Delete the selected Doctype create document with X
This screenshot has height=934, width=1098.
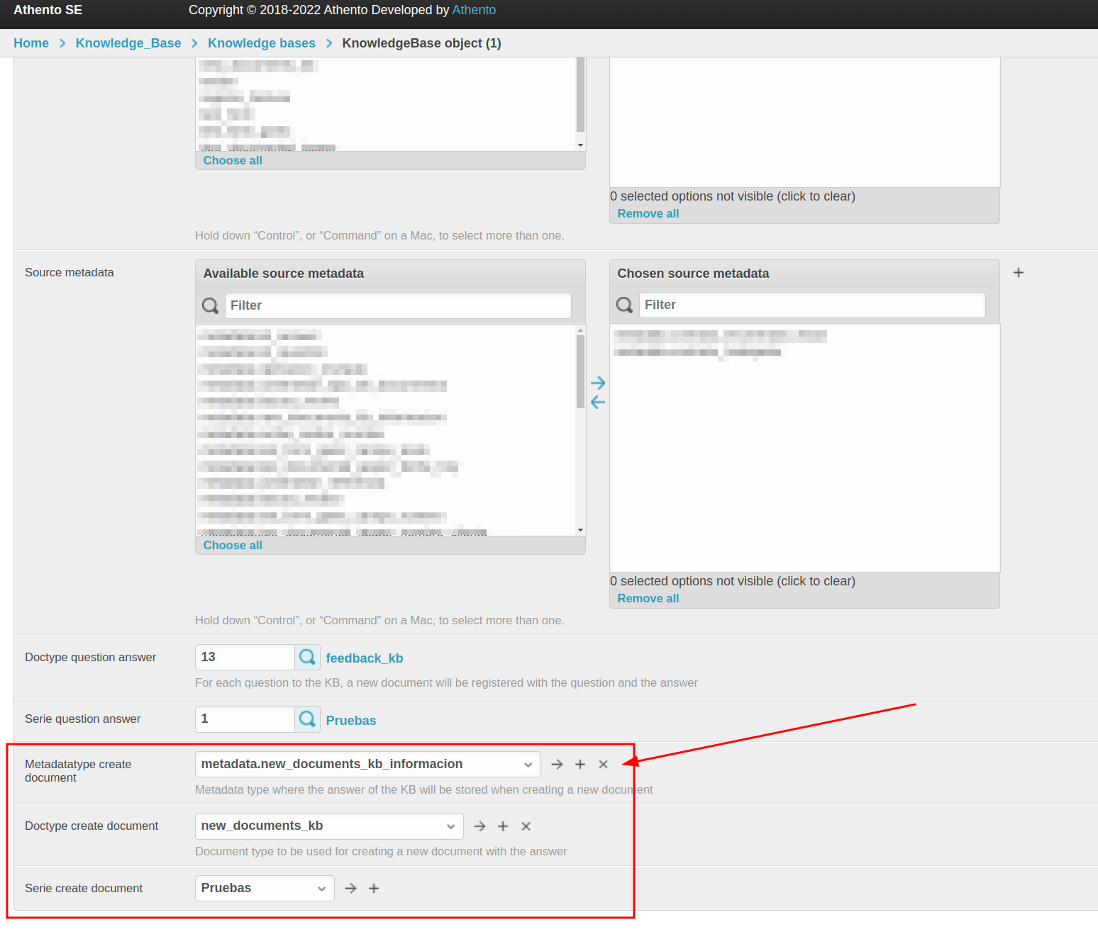(526, 826)
